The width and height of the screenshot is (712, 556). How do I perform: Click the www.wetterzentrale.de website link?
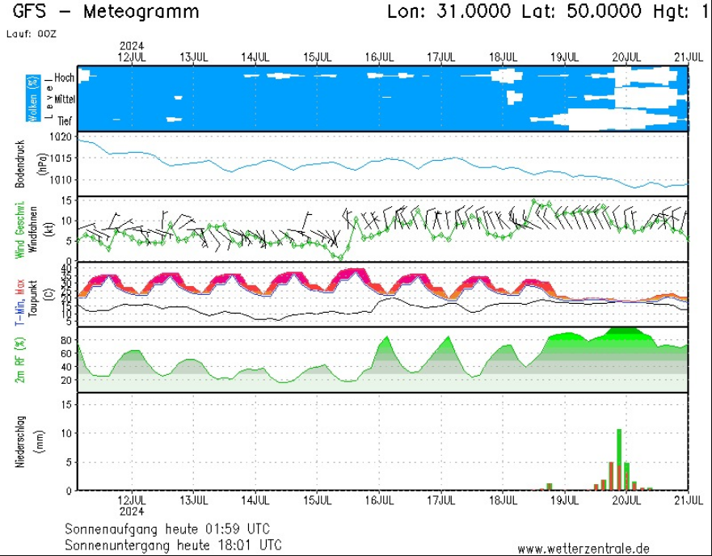pos(583,549)
